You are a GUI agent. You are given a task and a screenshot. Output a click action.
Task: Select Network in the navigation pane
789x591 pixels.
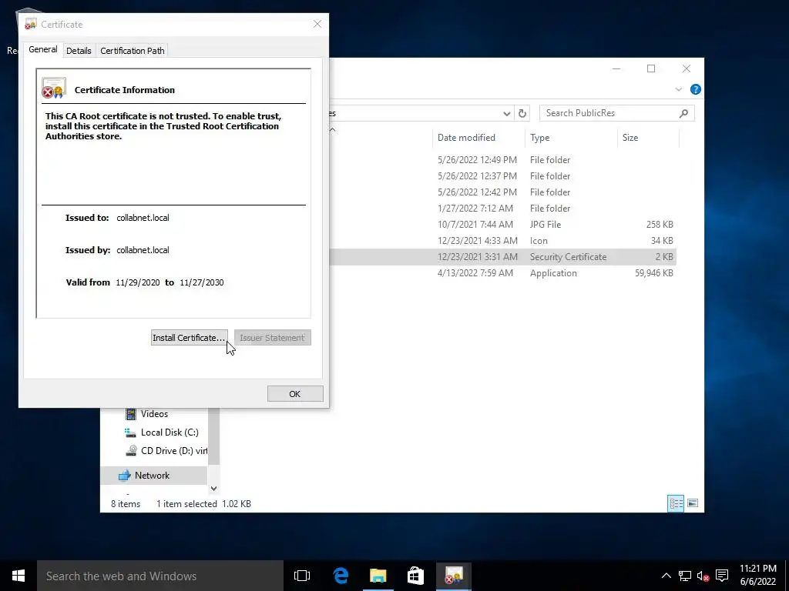pyautogui.click(x=153, y=476)
